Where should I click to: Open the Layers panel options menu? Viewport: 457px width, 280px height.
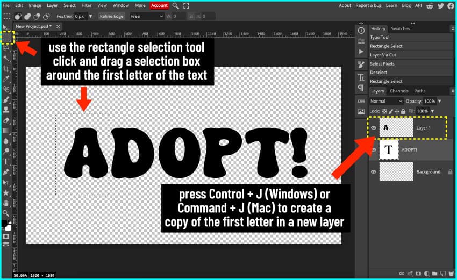(x=453, y=91)
